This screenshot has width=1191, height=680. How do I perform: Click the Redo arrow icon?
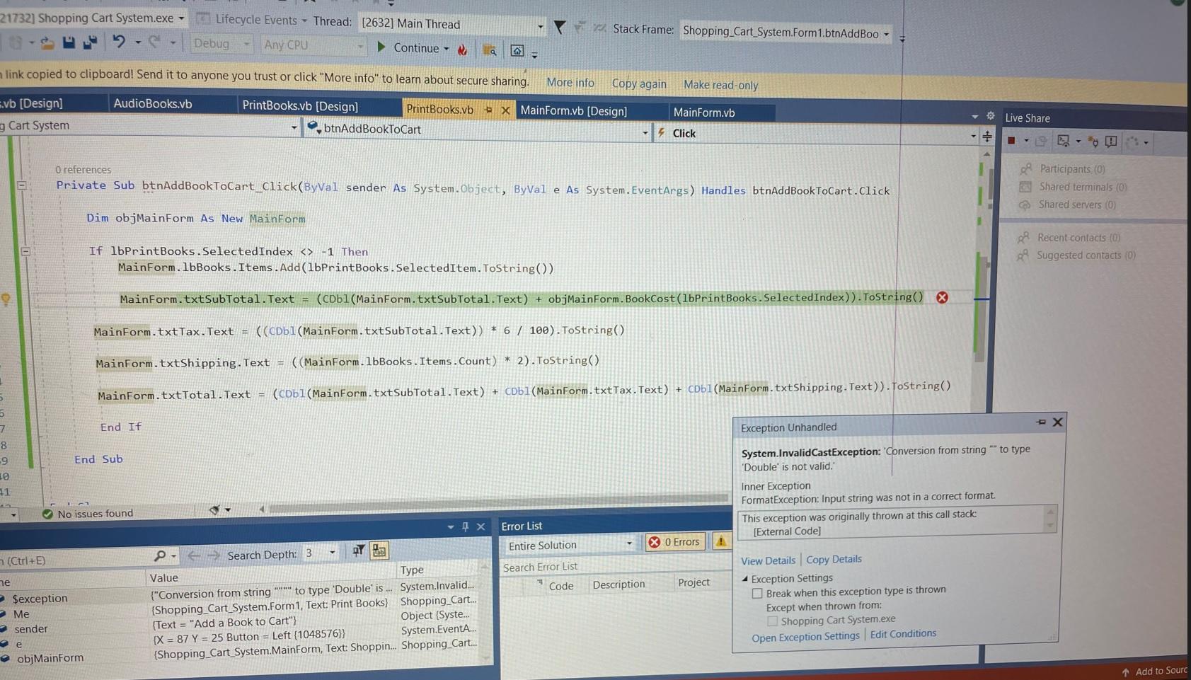coord(154,42)
